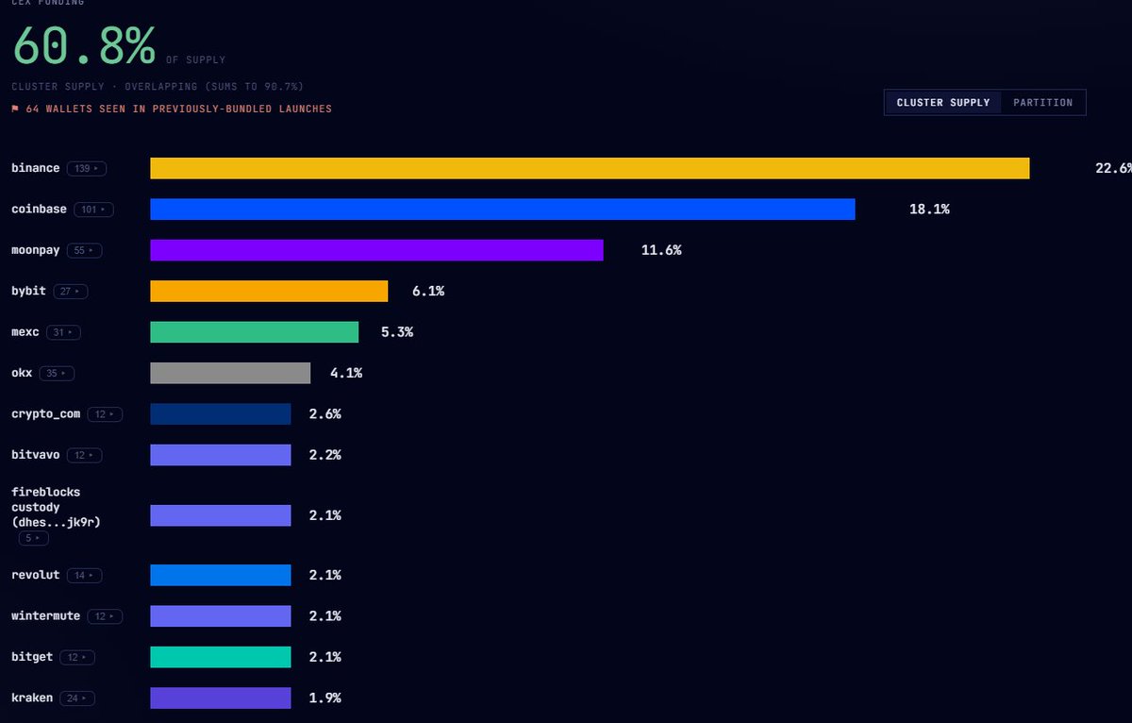
Task: Select the bitvavo supply bar
Action: coord(221,455)
